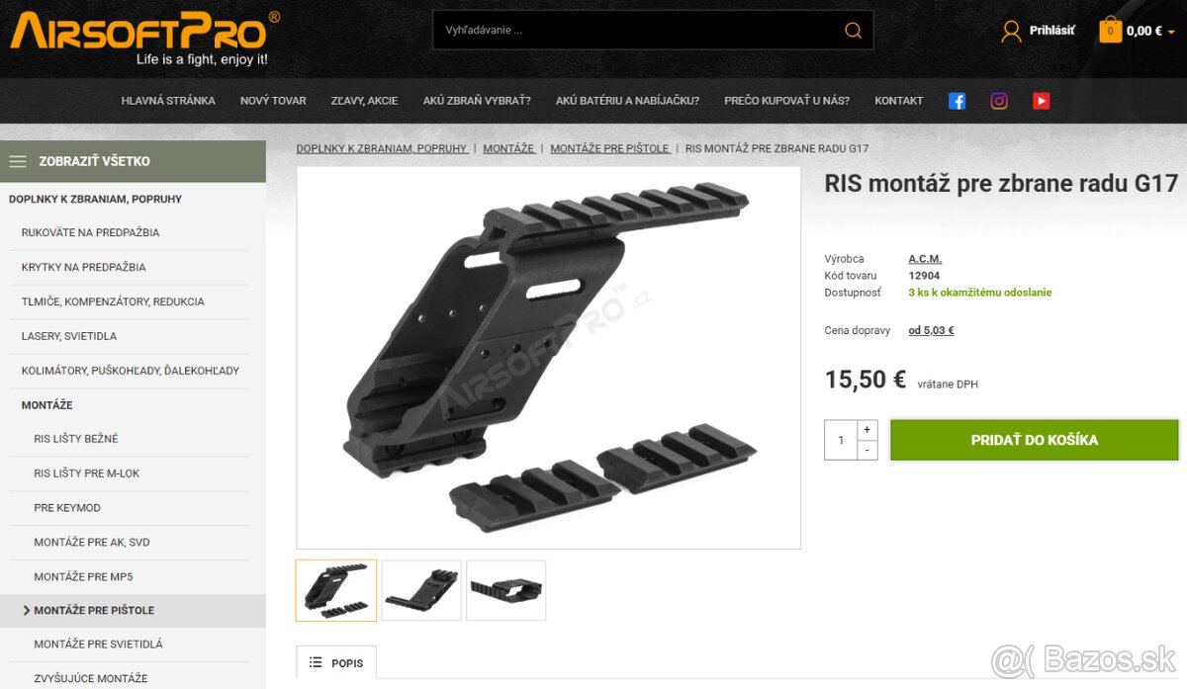Open the Facebook page icon

[x=957, y=101]
